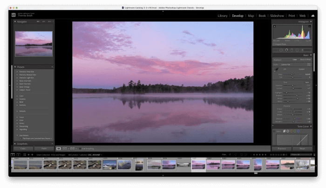The image size is (326, 188).
Task: Switch to the Book module
Action: click(262, 15)
